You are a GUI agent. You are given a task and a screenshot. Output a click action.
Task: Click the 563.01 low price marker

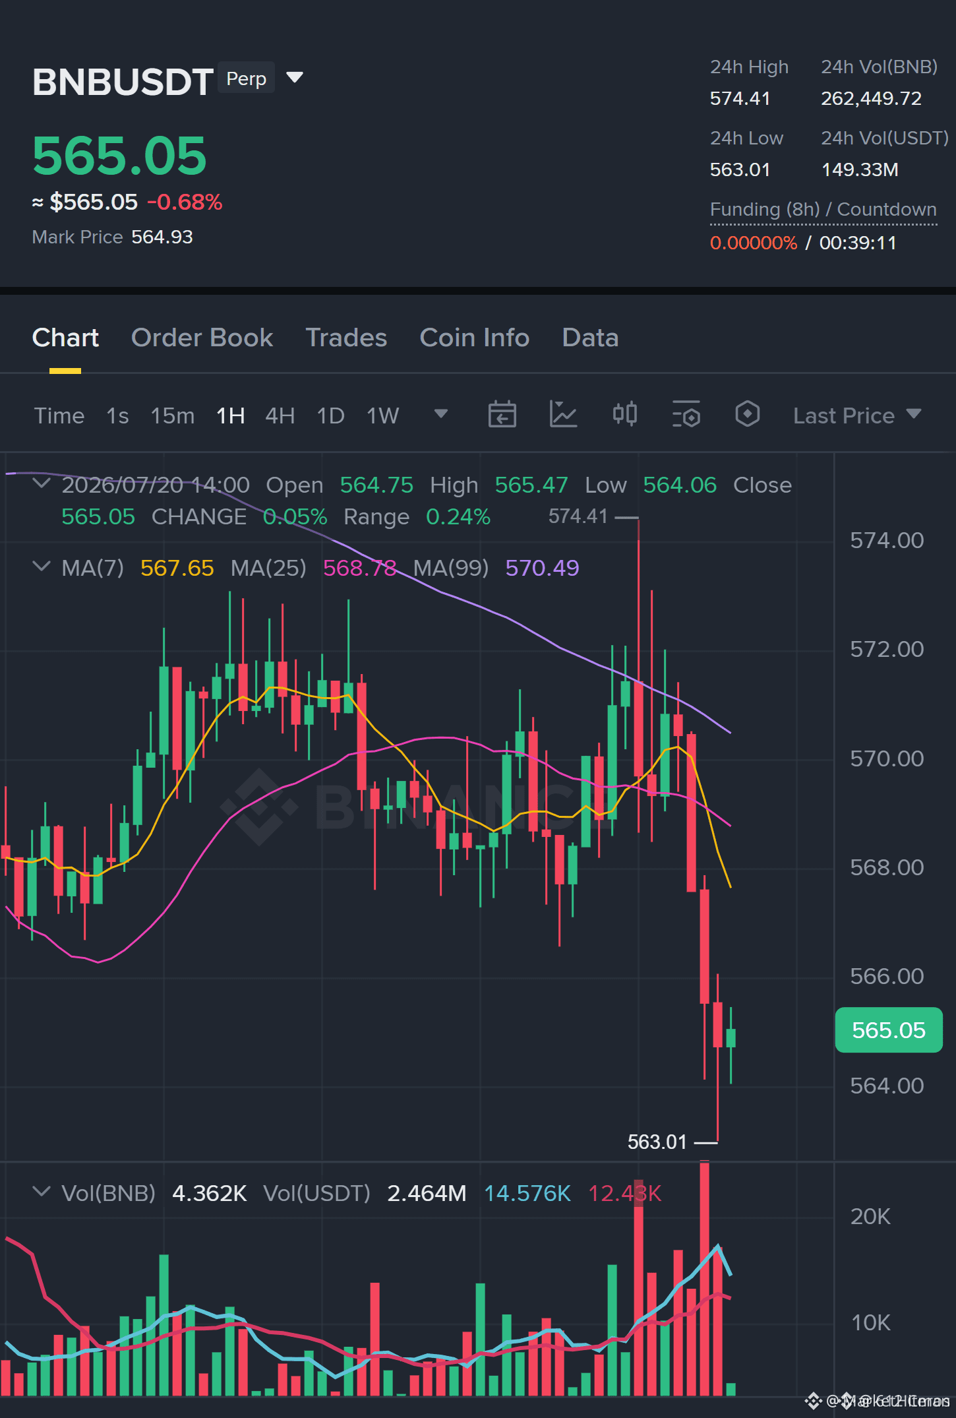click(657, 1142)
